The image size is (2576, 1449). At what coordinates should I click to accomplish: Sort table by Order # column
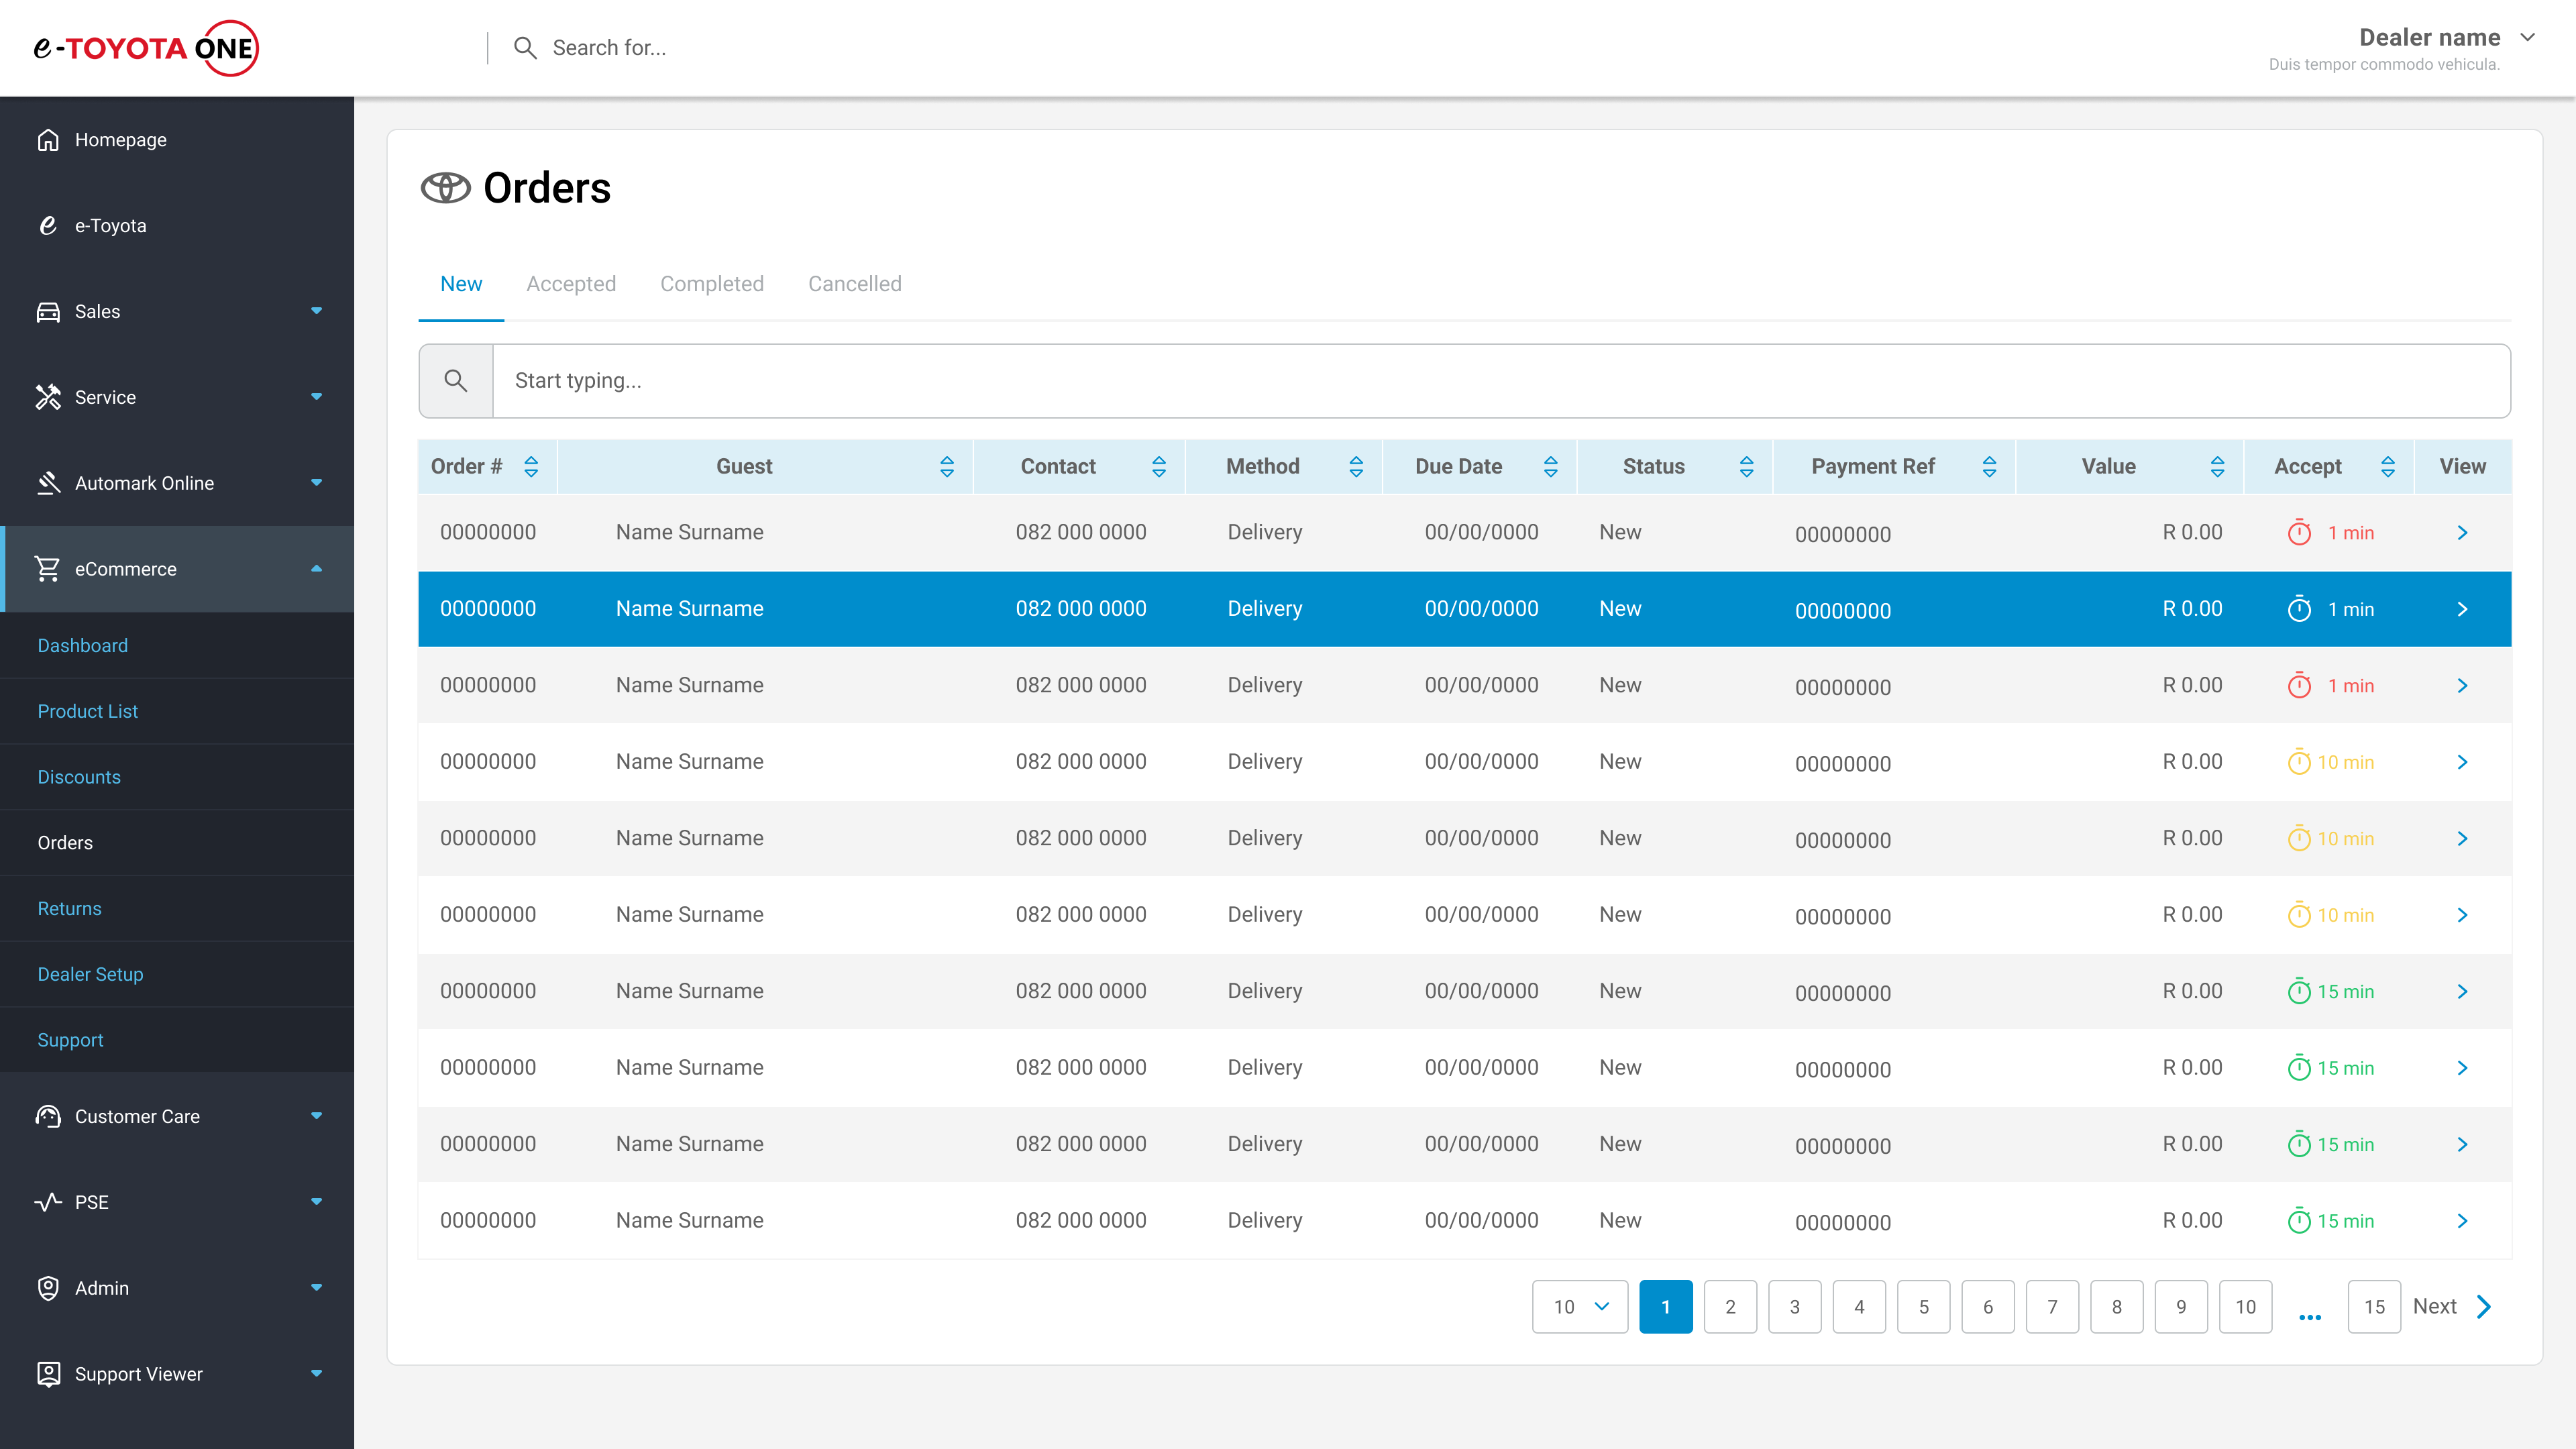531,467
